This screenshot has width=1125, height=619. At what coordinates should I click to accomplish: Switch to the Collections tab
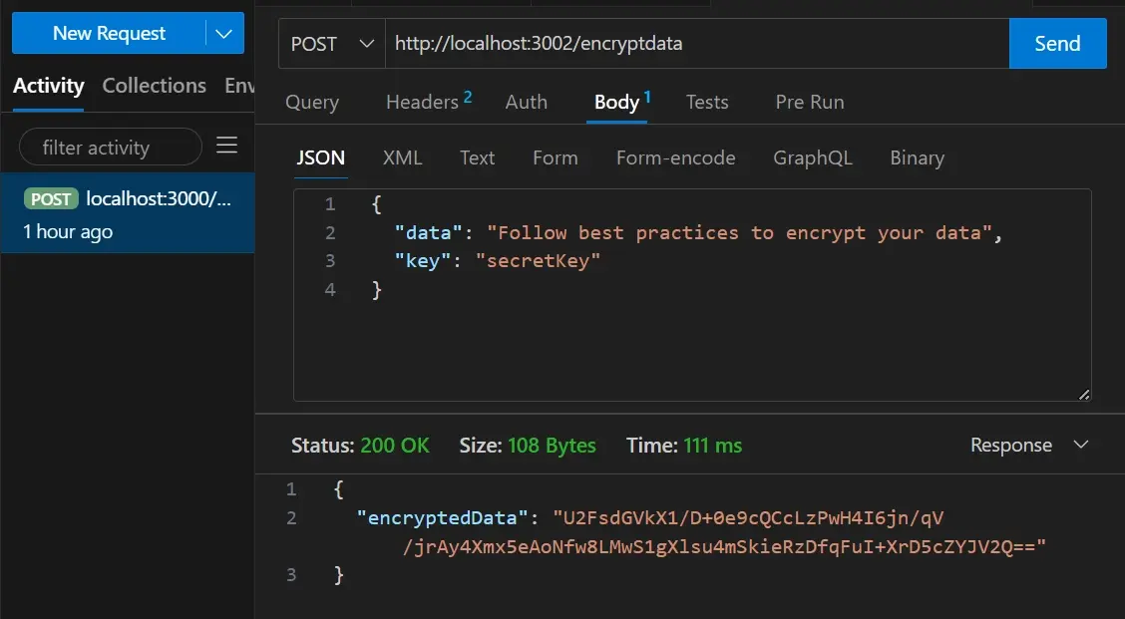click(x=154, y=86)
